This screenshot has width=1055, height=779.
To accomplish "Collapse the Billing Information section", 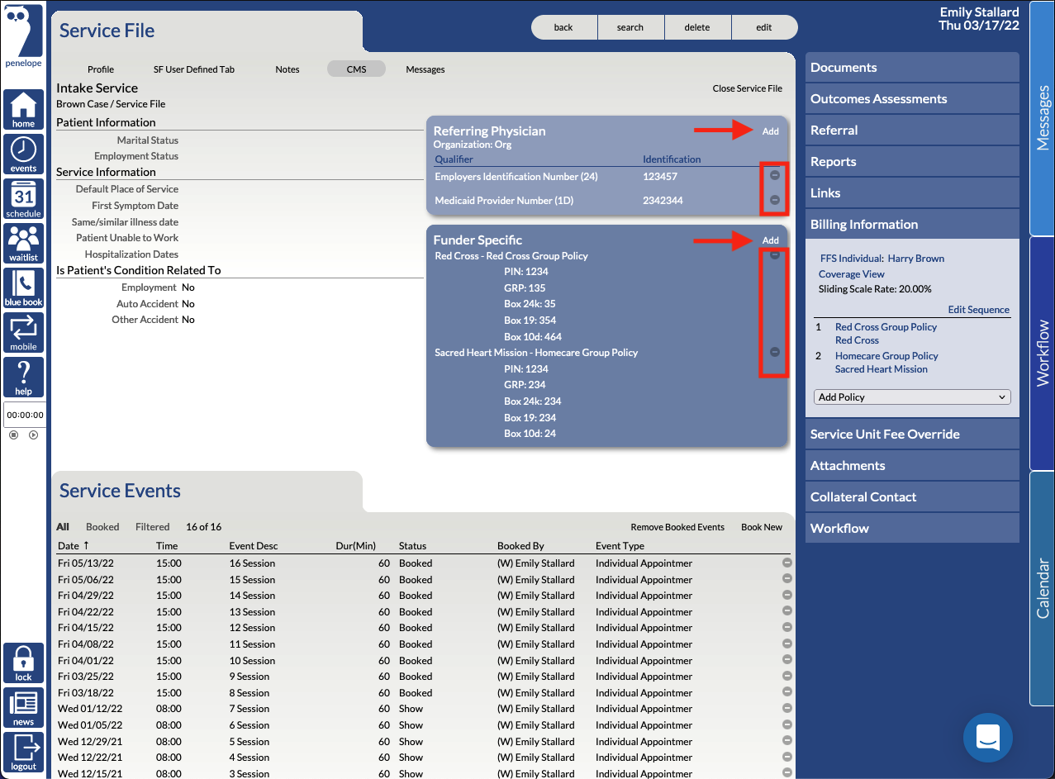I will (912, 225).
